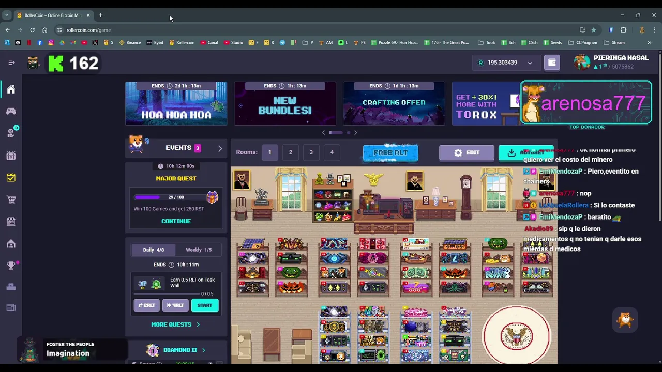Open the marketplace stall sidebar icon
The width and height of the screenshot is (662, 372).
point(11,221)
